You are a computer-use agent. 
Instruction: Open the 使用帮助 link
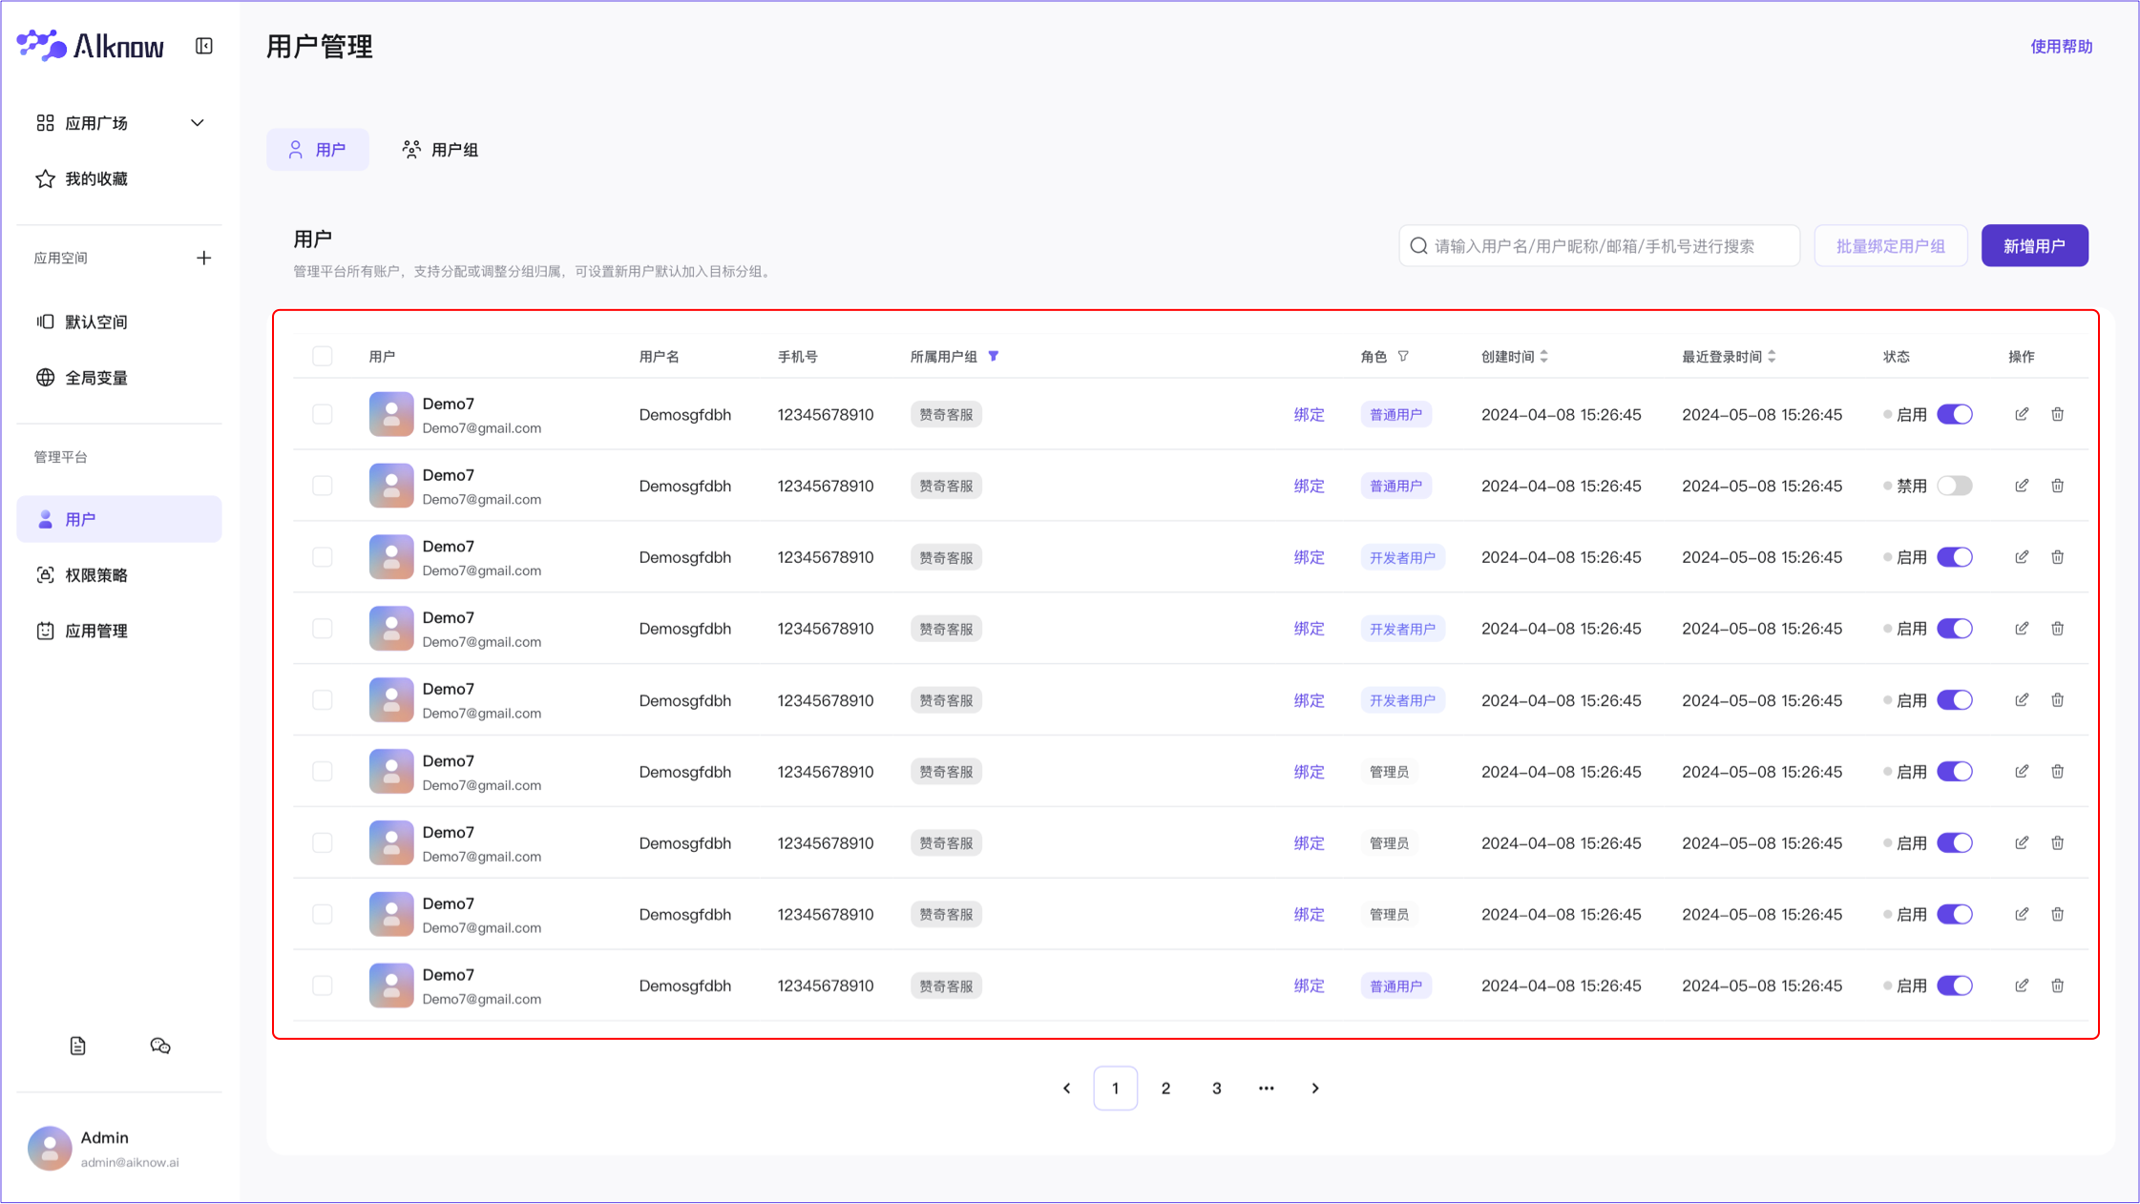pos(2061,46)
